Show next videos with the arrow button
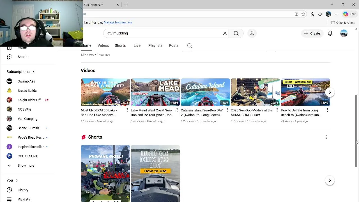 coord(330,92)
